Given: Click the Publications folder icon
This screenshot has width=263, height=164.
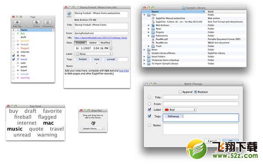Looking at the screenshot, I should click(x=153, y=36).
